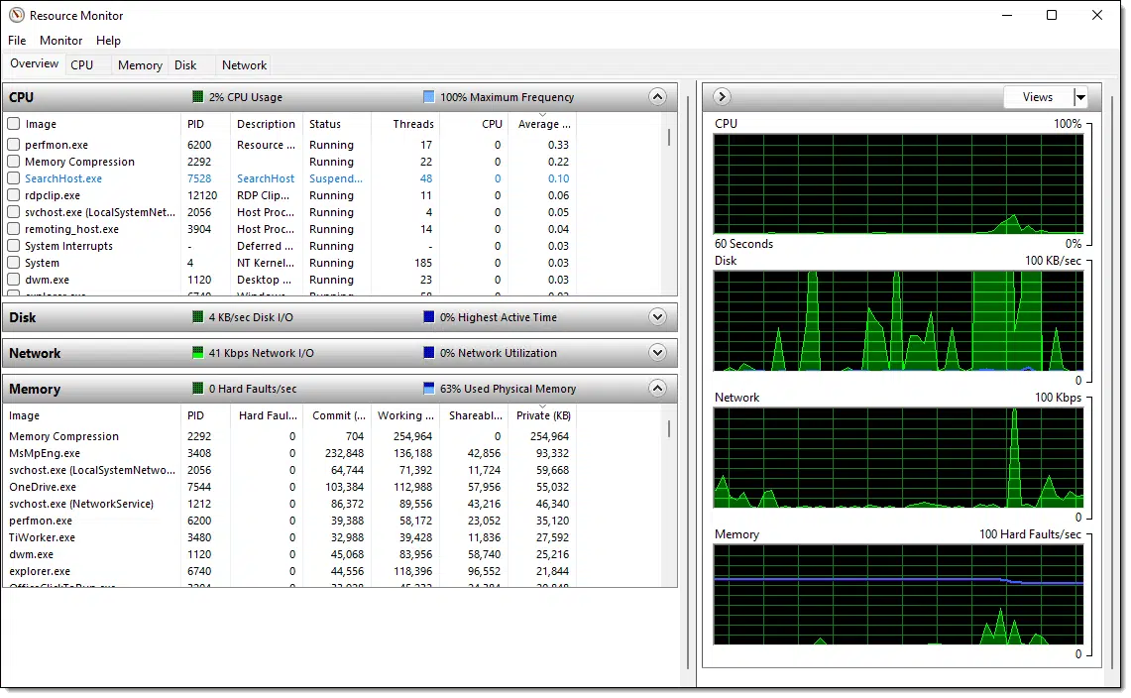The height and width of the screenshot is (698, 1131).
Task: Click the Disk section header label
Action: [23, 317]
